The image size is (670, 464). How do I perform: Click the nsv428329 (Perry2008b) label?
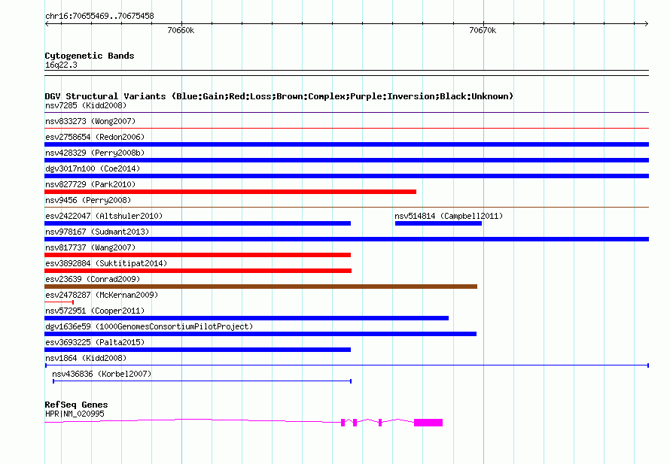[95, 153]
